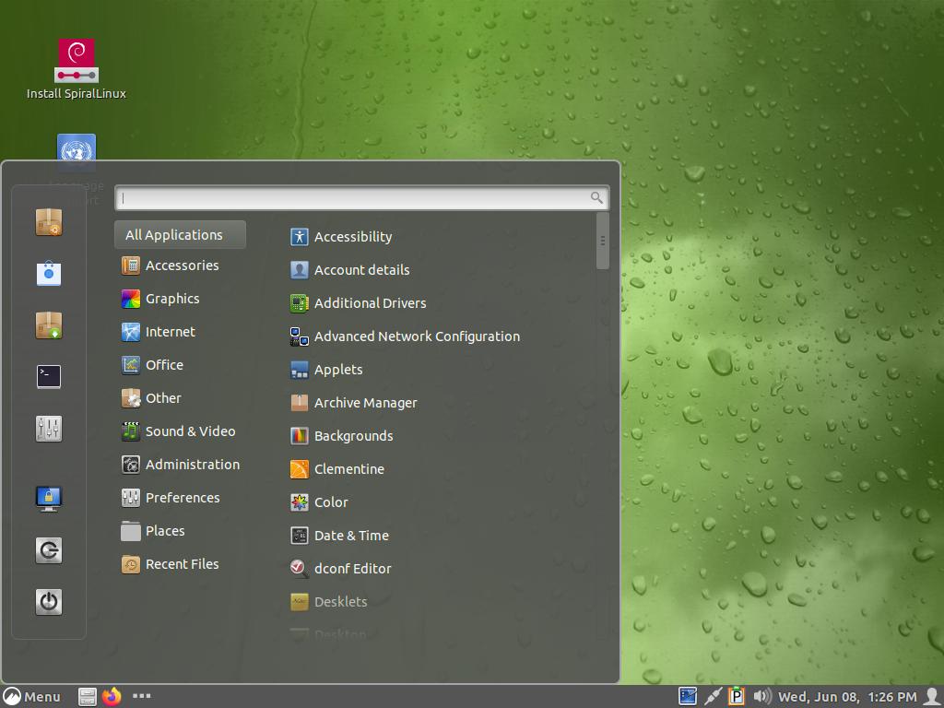
Task: Launch the software store shopping bag icon
Action: (49, 273)
